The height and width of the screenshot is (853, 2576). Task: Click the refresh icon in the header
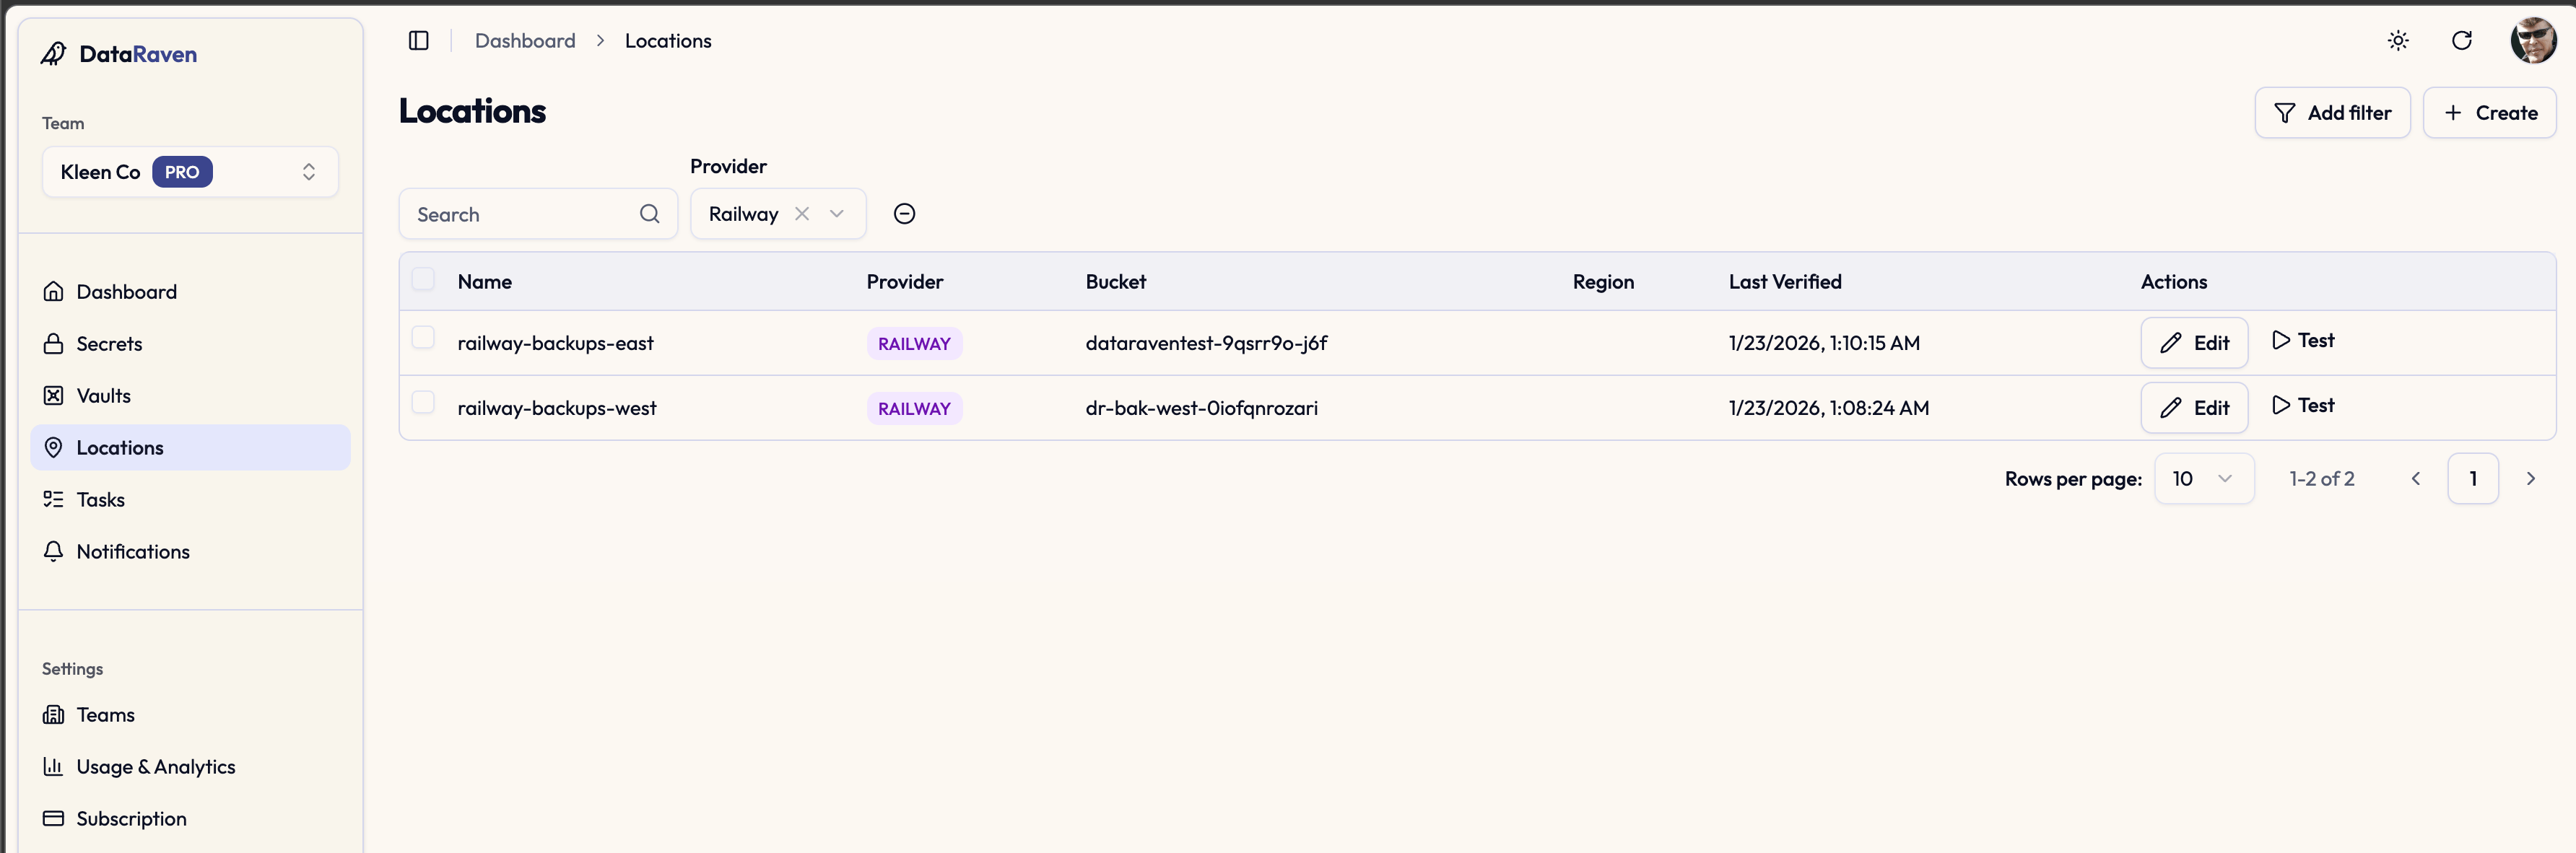pos(2463,40)
